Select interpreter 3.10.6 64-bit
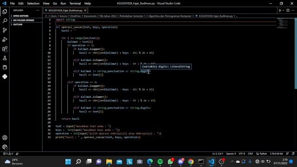Screen dimensions: 297x167 pyautogui.click(x=276, y=154)
